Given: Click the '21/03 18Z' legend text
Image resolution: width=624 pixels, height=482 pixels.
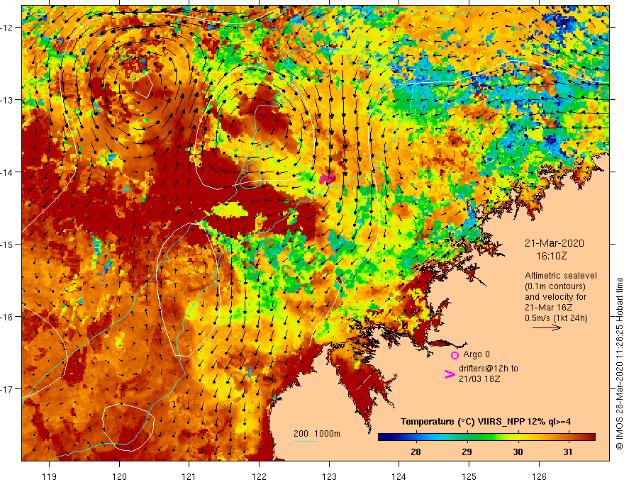Looking at the screenshot, I should (x=479, y=379).
